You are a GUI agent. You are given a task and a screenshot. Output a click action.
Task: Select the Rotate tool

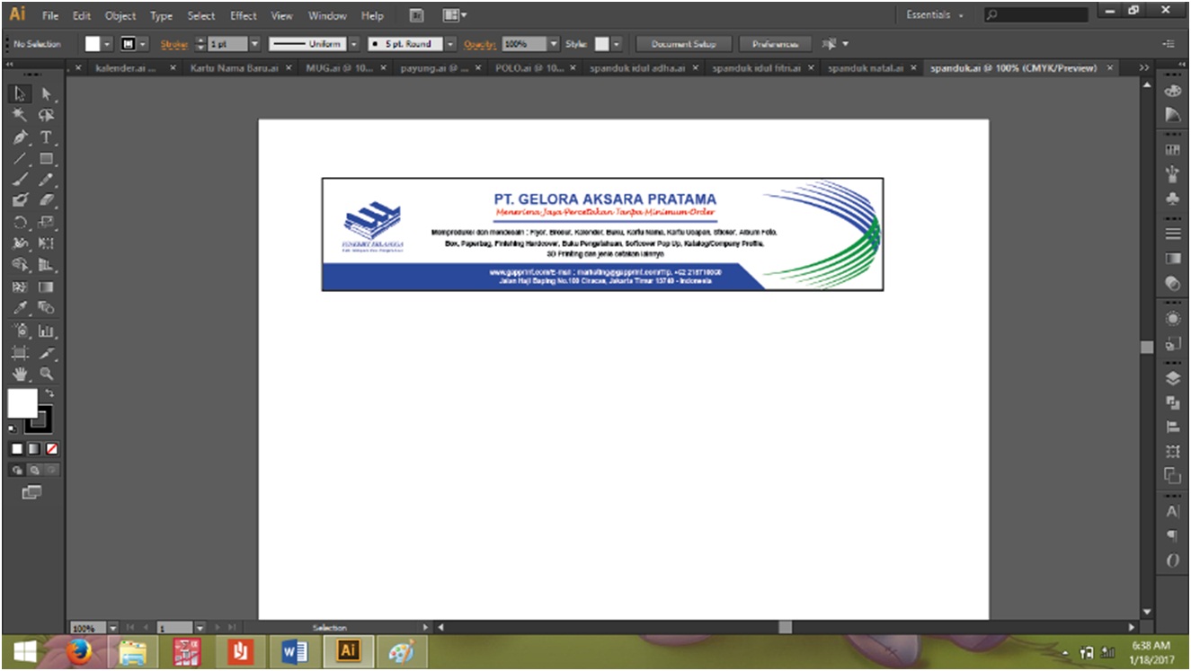click(x=22, y=222)
